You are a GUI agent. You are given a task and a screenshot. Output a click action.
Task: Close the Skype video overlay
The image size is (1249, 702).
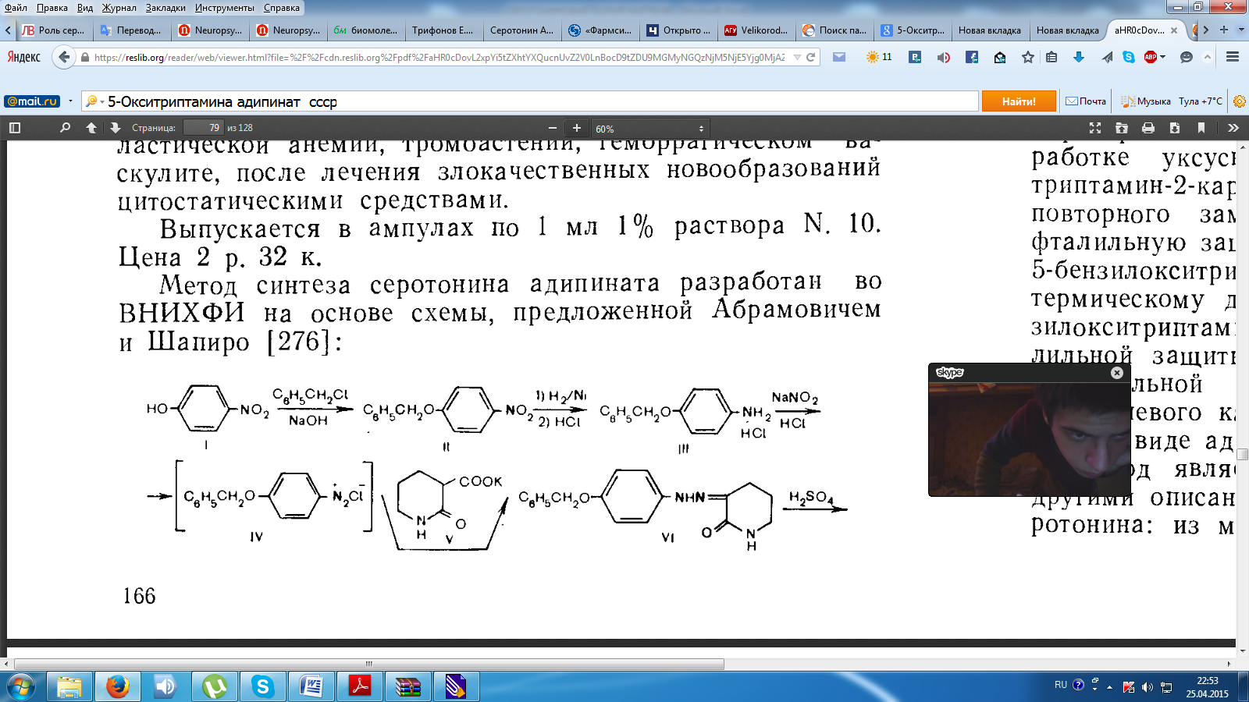point(1117,373)
